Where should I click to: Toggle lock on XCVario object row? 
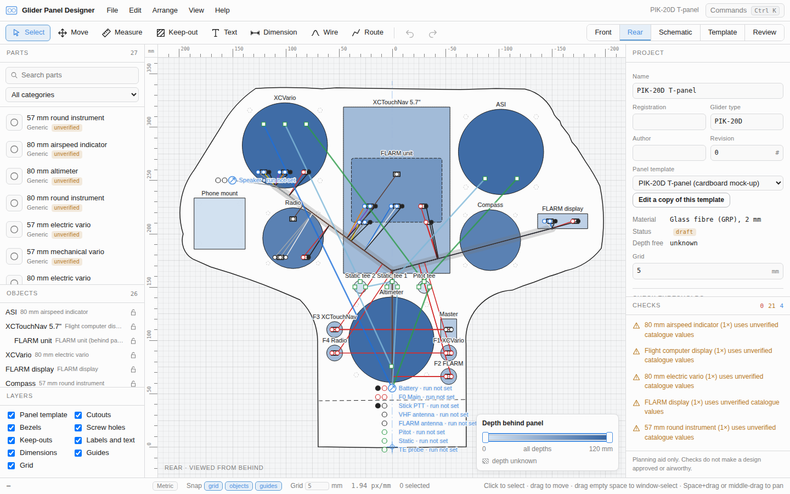tap(133, 355)
